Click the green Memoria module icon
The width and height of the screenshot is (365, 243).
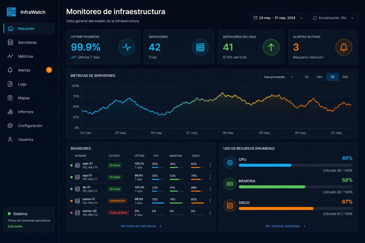tap(230, 184)
